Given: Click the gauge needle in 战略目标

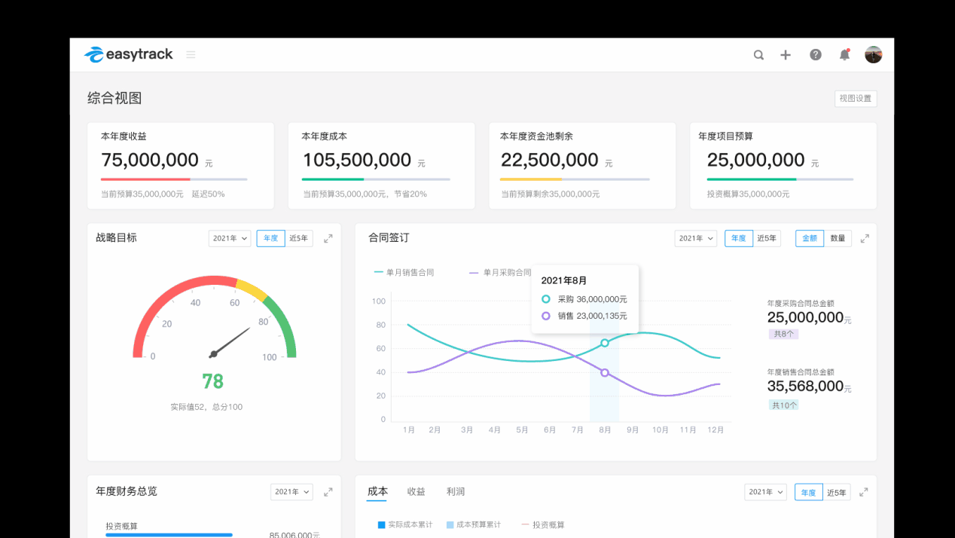Looking at the screenshot, I should (231, 342).
